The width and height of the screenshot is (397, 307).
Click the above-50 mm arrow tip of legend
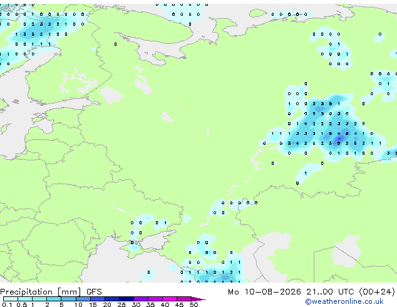[198, 299]
